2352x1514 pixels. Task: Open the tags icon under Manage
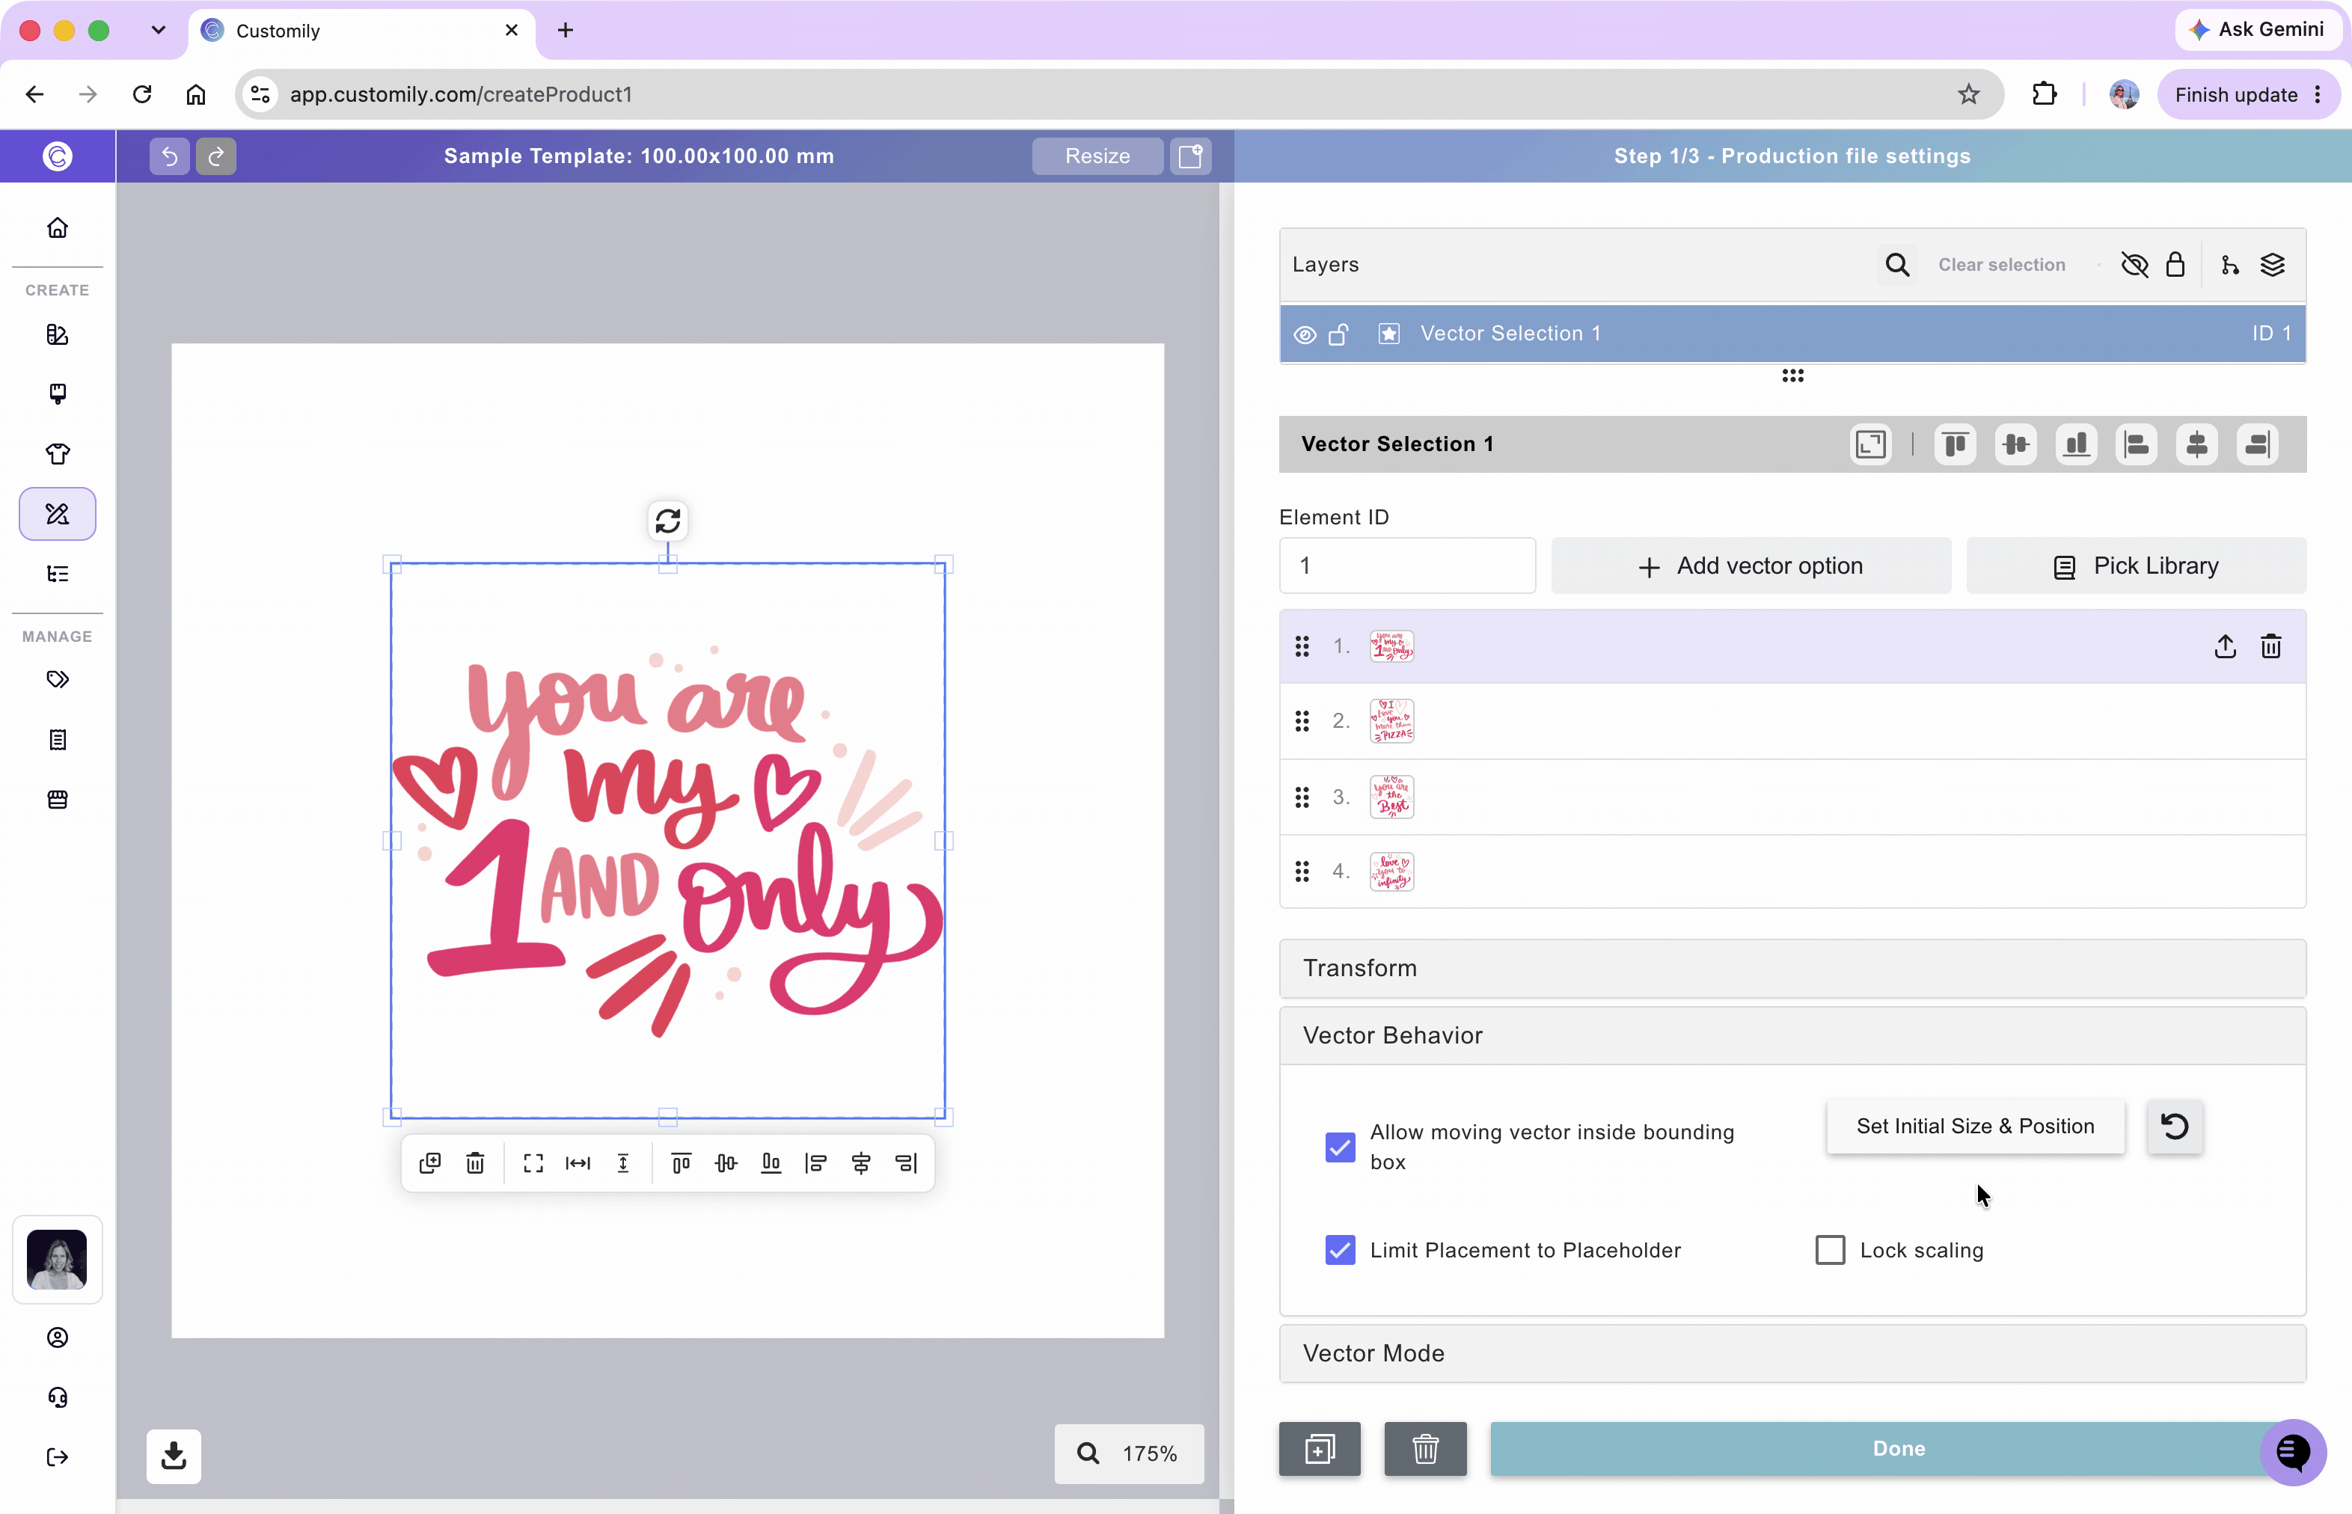click(57, 679)
